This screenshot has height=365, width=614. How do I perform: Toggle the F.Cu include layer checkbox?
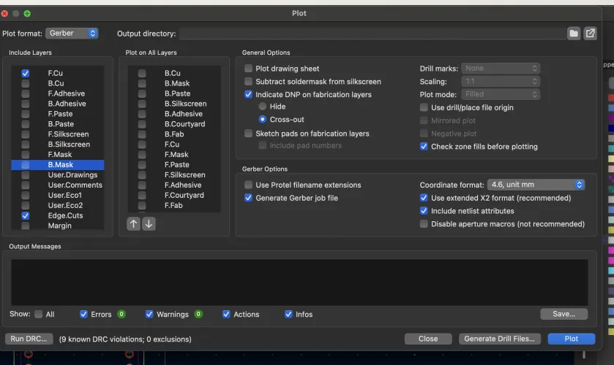click(x=26, y=74)
